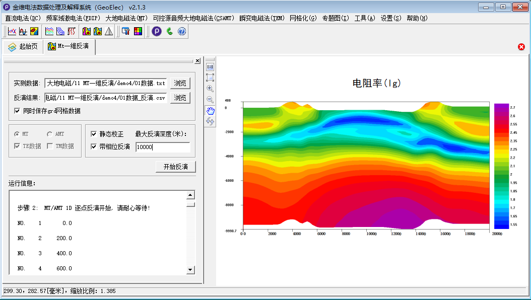Viewport: 531px width, 300px height.
Task: Select the AMT radio button
Action: coord(49,134)
